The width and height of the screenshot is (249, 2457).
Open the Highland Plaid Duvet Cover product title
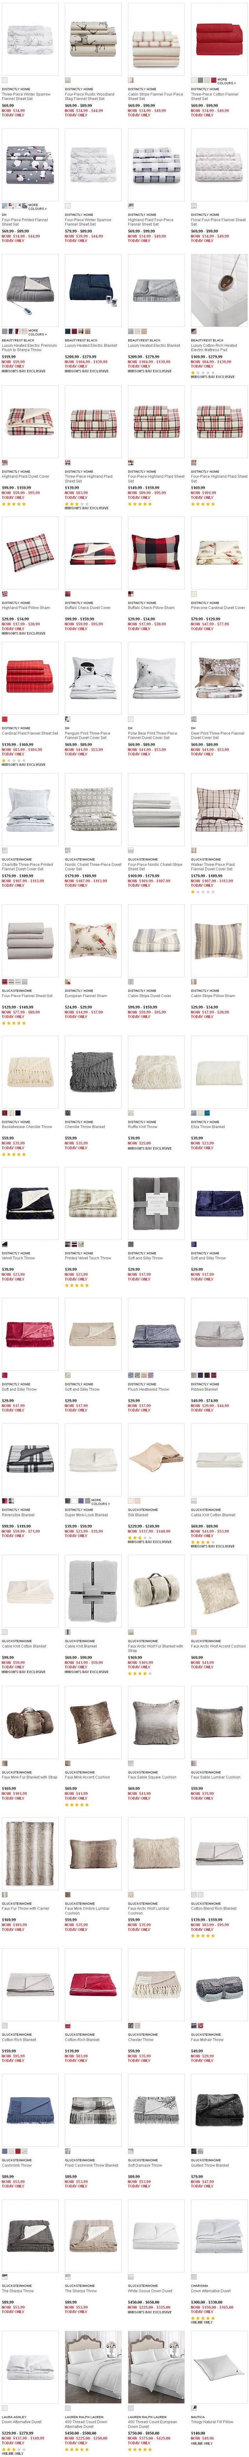pyautogui.click(x=26, y=477)
